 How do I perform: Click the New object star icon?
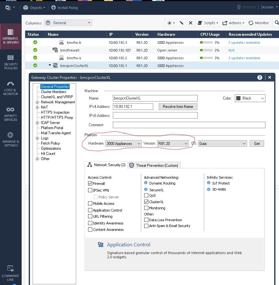click(x=169, y=23)
